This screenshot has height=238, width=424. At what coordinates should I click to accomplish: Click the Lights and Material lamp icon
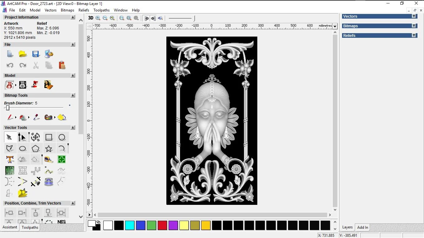point(35,85)
